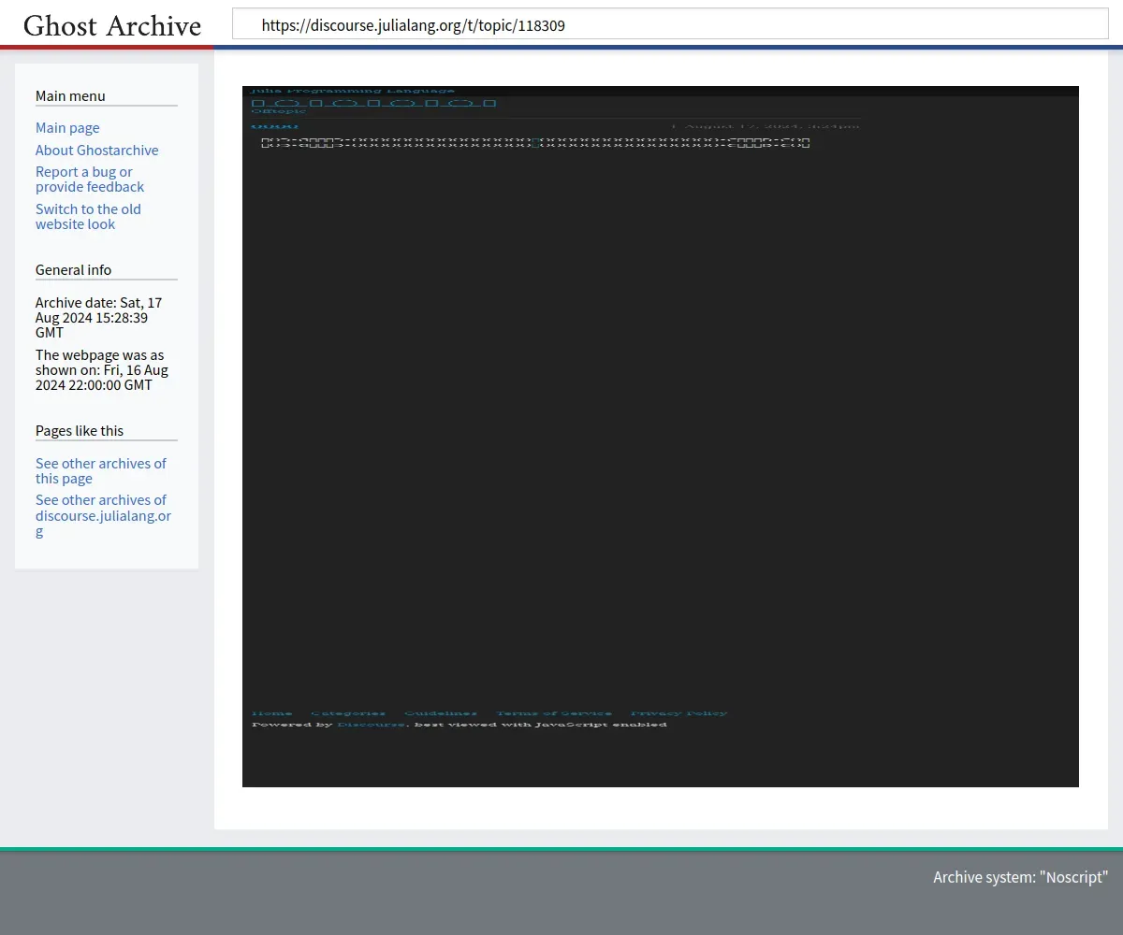This screenshot has height=935, width=1123.
Task: Click the August 17, 2024 post timestamp
Action: point(771,126)
